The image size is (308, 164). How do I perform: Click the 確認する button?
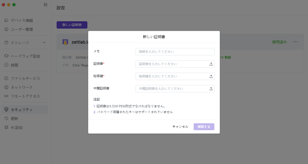point(204,127)
